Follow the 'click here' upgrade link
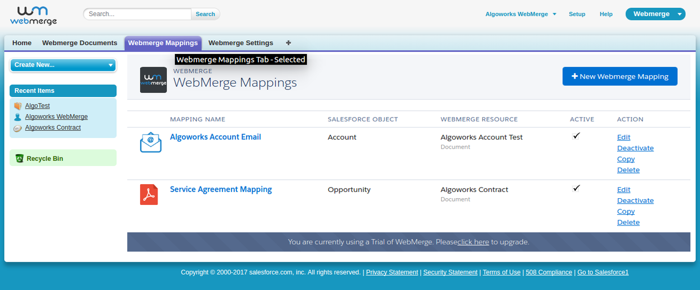 [473, 242]
